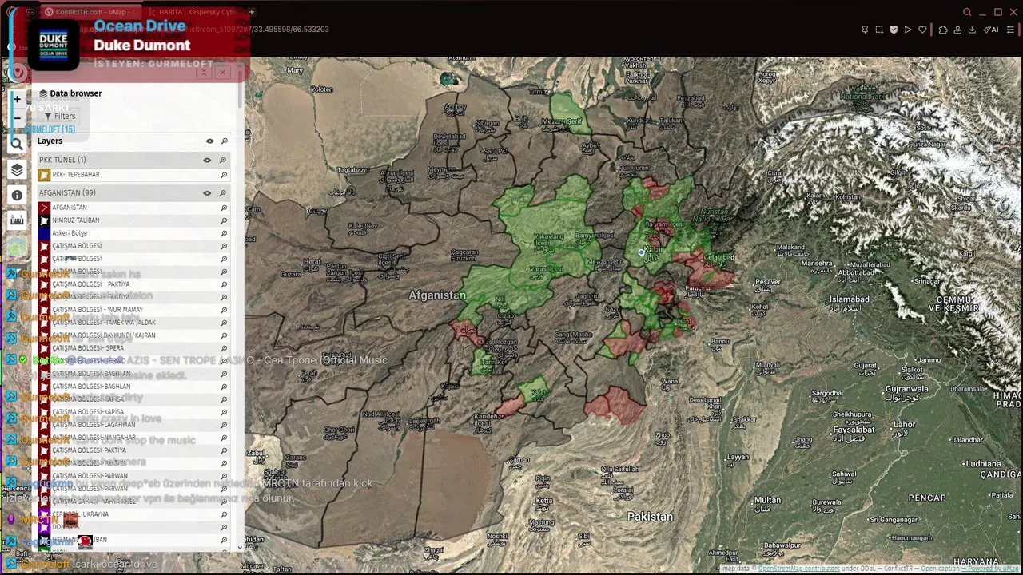Image resolution: width=1023 pixels, height=575 pixels.
Task: Select the Askeri Bölge feature row
Action: [x=133, y=233]
